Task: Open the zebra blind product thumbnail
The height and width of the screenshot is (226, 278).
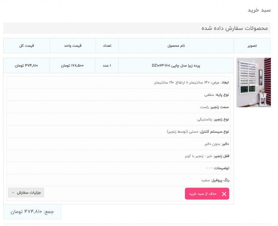Action: tap(254, 82)
